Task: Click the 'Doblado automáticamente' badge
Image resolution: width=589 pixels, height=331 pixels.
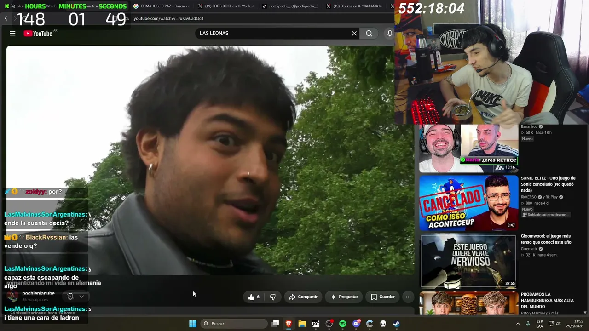Action: click(546, 215)
